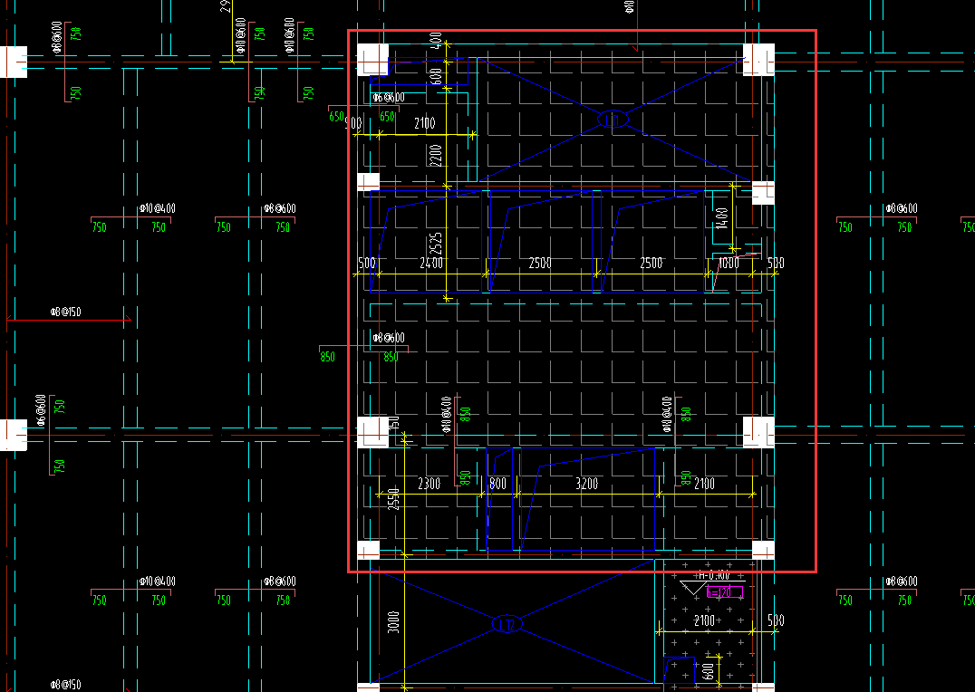This screenshot has height=692, width=975.
Task: Click the 900 dimension beside green 650
Action: [x=353, y=123]
